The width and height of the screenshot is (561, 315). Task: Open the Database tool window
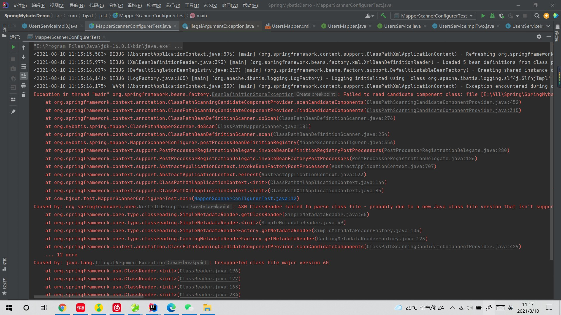pyautogui.click(x=557, y=33)
